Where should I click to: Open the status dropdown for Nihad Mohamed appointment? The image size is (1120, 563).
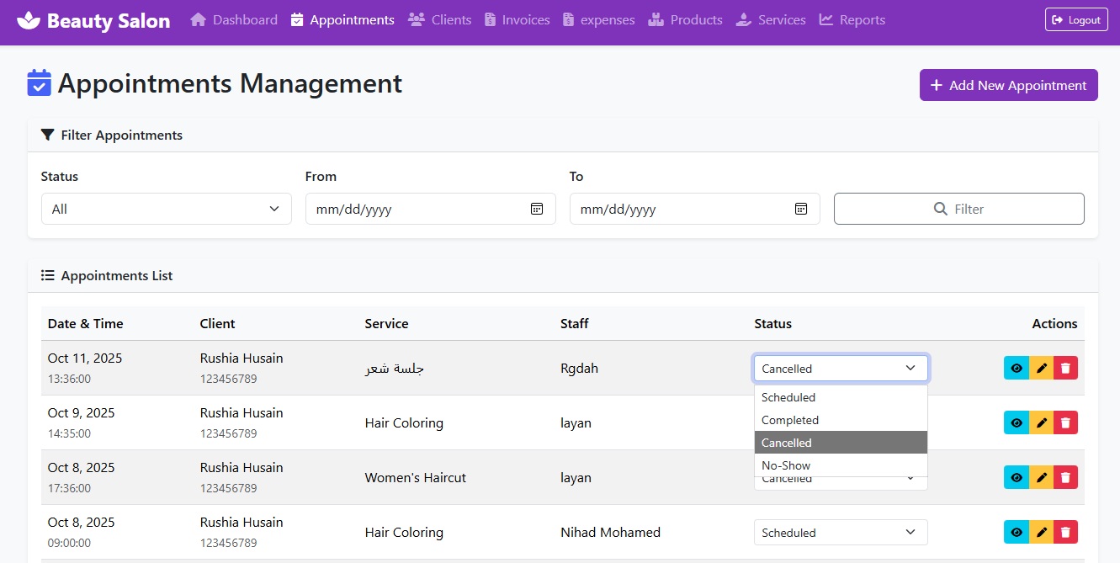pyautogui.click(x=840, y=532)
